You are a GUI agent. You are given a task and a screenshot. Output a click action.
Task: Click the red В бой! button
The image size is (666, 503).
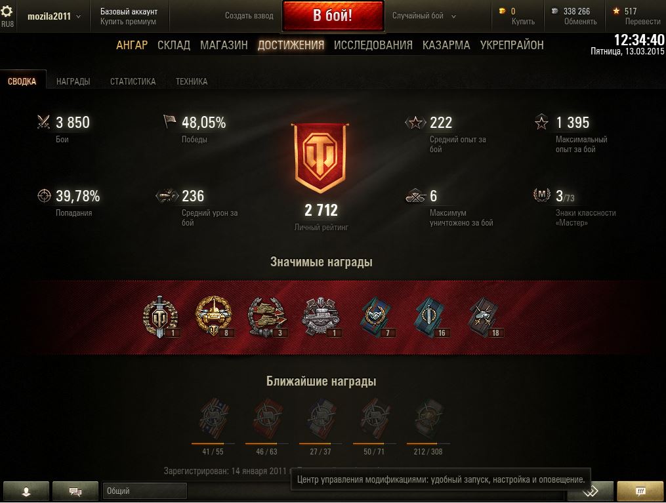(333, 16)
